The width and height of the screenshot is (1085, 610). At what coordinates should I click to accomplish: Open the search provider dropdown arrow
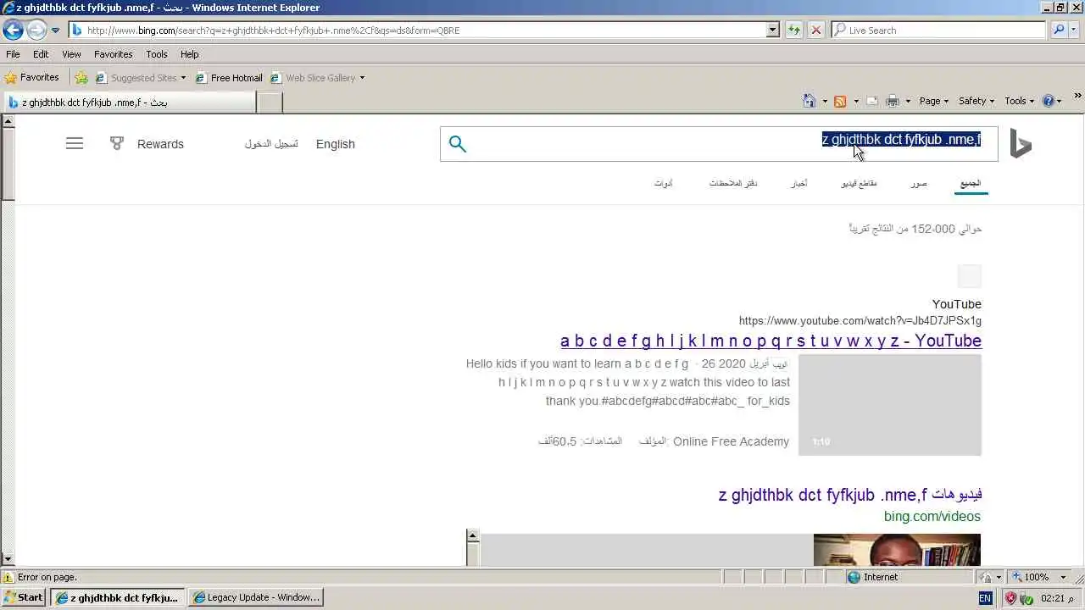click(x=1075, y=30)
